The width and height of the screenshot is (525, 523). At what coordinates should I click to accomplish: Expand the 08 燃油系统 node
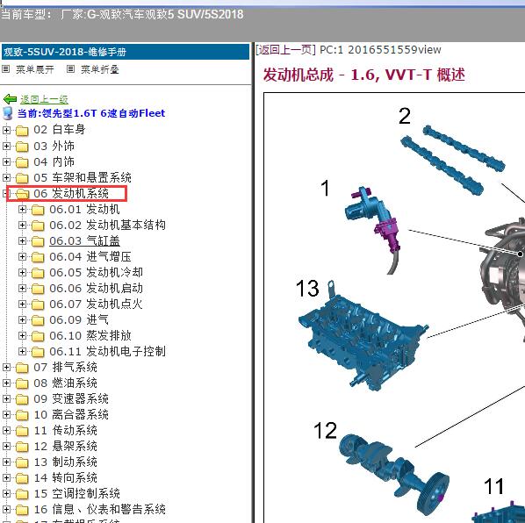tap(6, 383)
